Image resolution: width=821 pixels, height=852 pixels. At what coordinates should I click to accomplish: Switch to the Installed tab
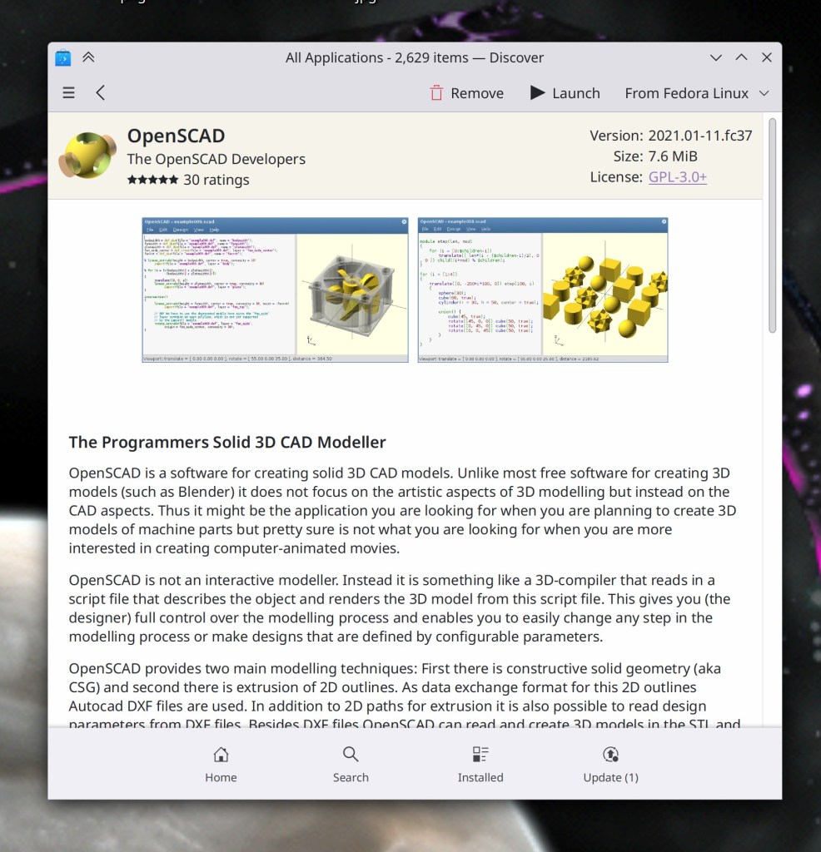tap(480, 761)
